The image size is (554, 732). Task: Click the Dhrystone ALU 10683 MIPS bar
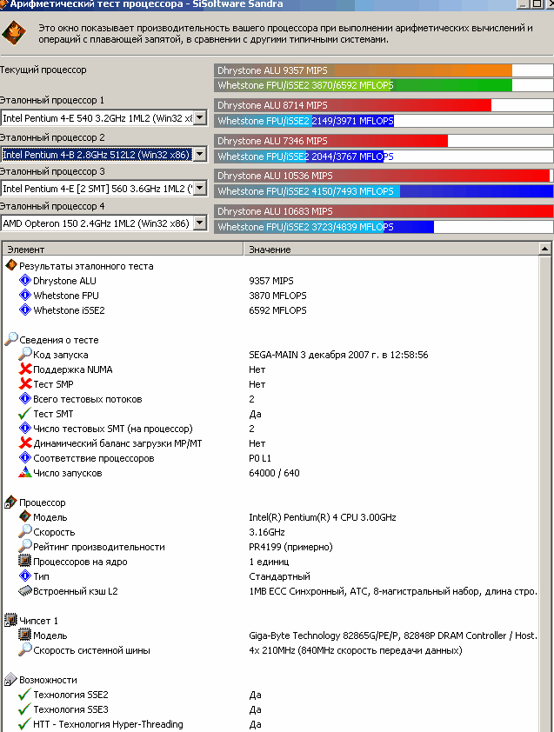[x=384, y=211]
